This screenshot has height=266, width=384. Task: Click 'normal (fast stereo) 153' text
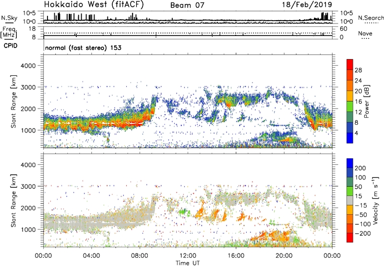(83, 48)
